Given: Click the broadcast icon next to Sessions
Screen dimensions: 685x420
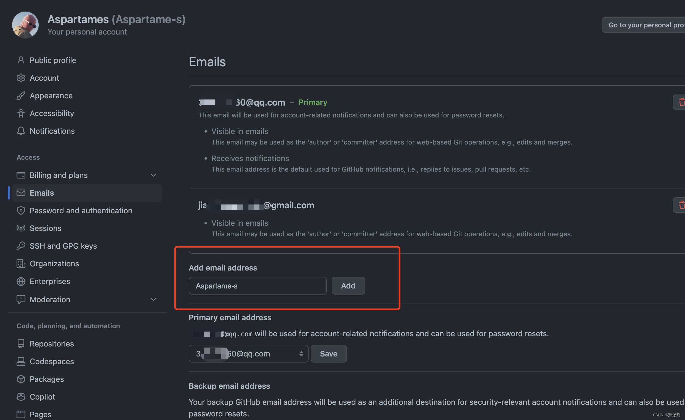Looking at the screenshot, I should (x=21, y=228).
